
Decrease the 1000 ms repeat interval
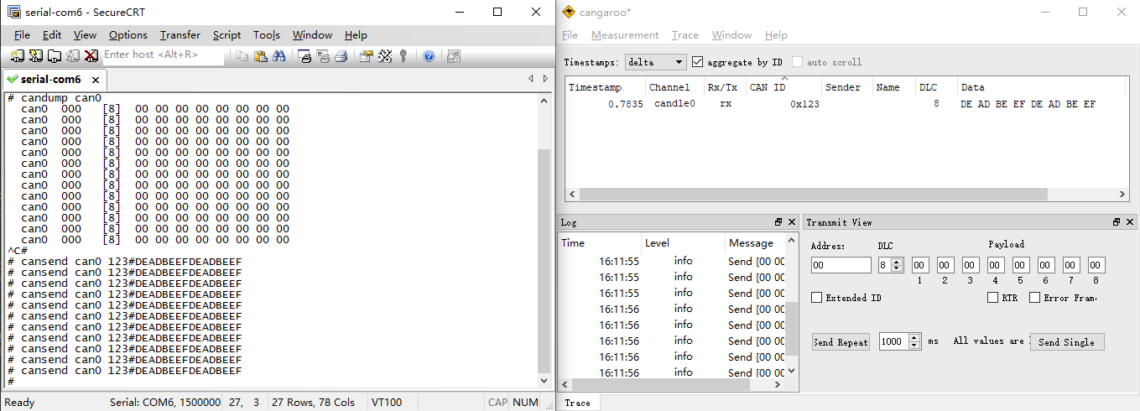coord(916,346)
